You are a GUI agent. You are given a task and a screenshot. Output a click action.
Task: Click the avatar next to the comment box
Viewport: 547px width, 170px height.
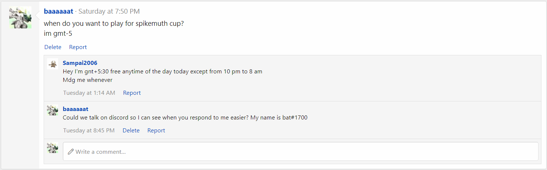pyautogui.click(x=53, y=148)
